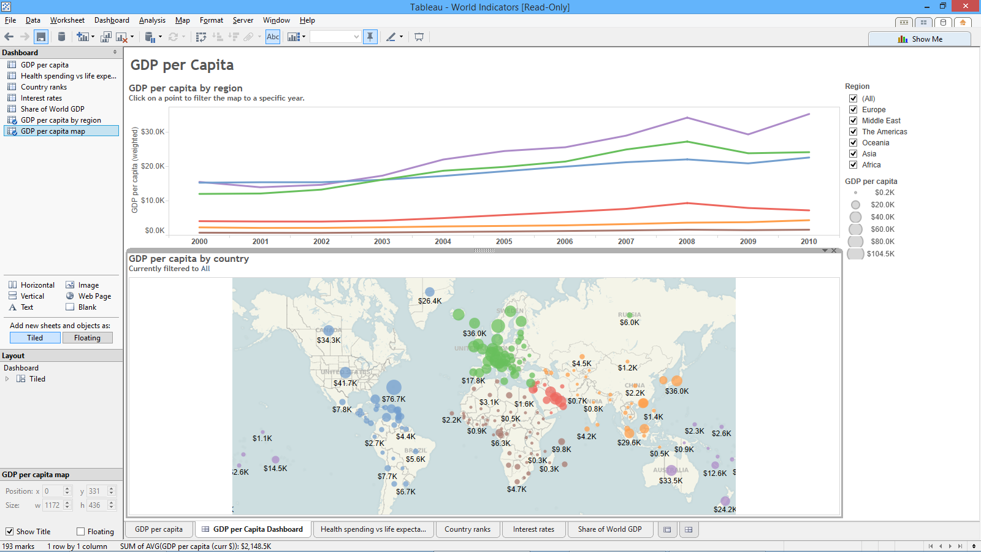Screen dimensions: 981x552
Task: Open the Fit size combo box
Action: point(335,37)
